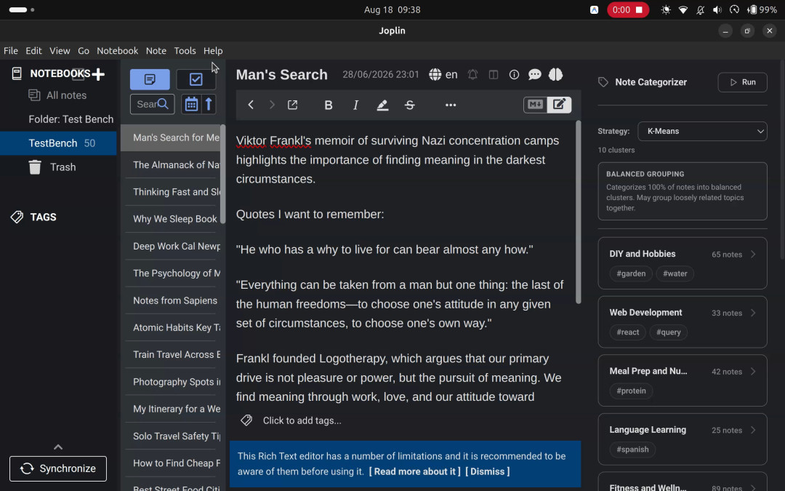Screen dimensions: 785x491
Task: Add a new notebook with plus icon
Action: click(x=98, y=74)
